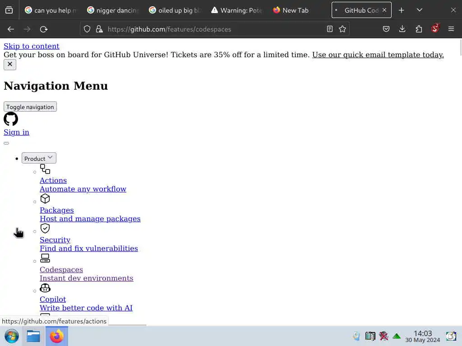Close the GitHub Codespaces tab
The height and width of the screenshot is (346, 462).
click(384, 10)
